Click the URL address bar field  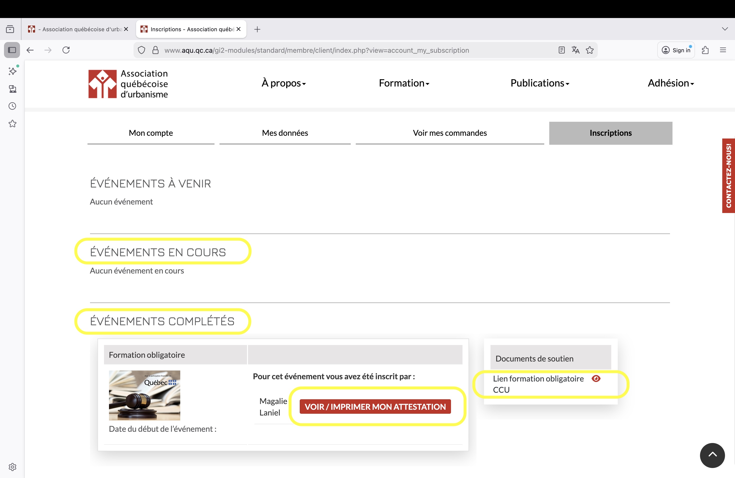click(x=316, y=50)
